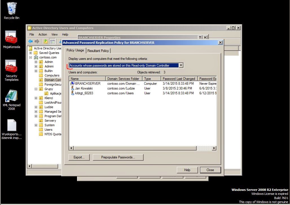Viewport: 290px width, 205px height.
Task: Click list horizontal scrollbar right arrow
Action: pyautogui.click(x=214, y=148)
